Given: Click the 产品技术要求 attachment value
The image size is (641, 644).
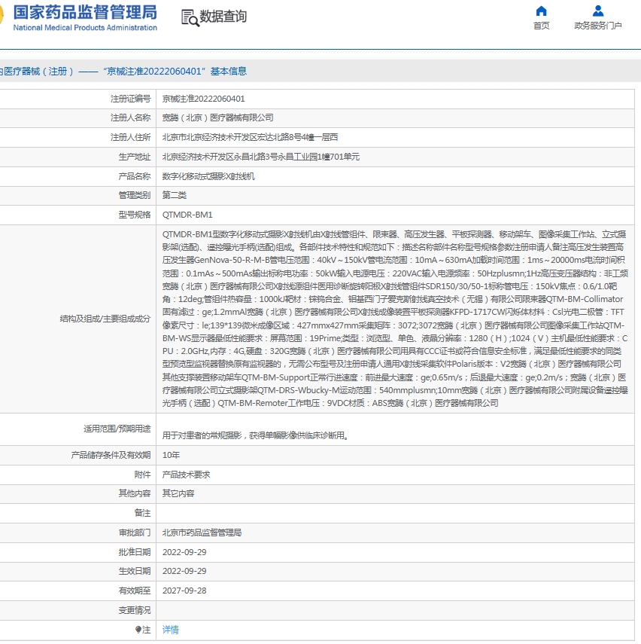Looking at the screenshot, I should click(186, 475).
